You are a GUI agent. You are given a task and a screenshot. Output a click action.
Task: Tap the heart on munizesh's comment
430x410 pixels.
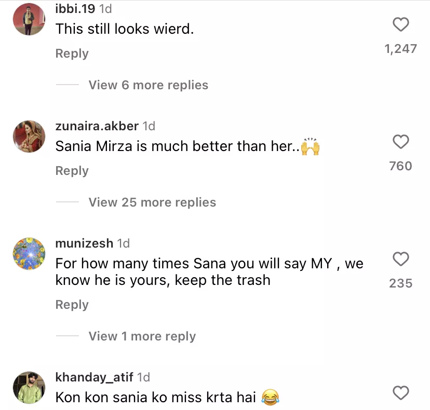click(x=400, y=259)
